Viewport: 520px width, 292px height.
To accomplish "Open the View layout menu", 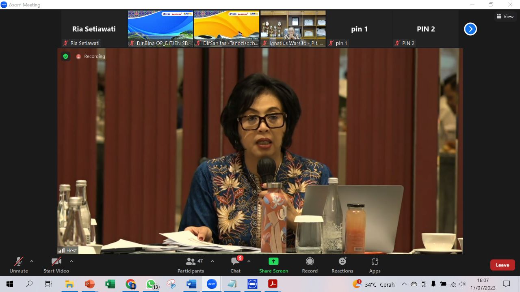I will (x=505, y=17).
